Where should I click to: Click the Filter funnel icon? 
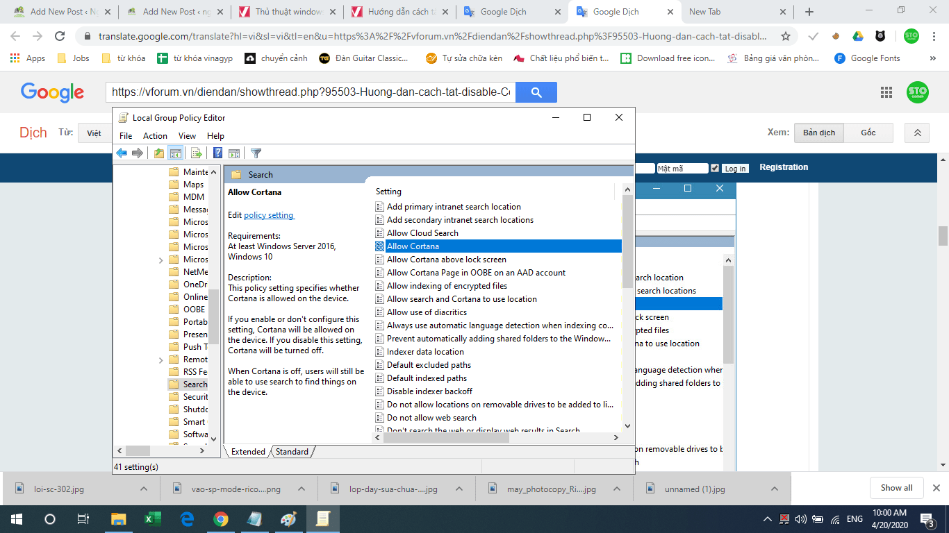(x=256, y=153)
